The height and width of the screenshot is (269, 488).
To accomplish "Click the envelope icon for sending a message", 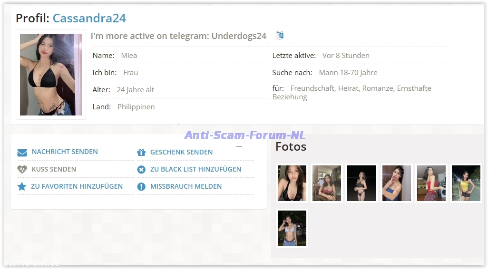I will (x=22, y=153).
